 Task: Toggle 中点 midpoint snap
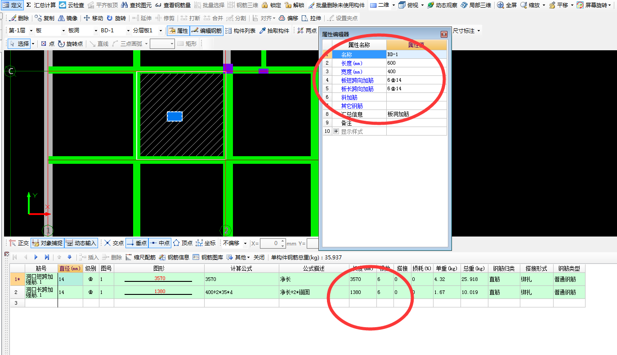[x=160, y=243]
